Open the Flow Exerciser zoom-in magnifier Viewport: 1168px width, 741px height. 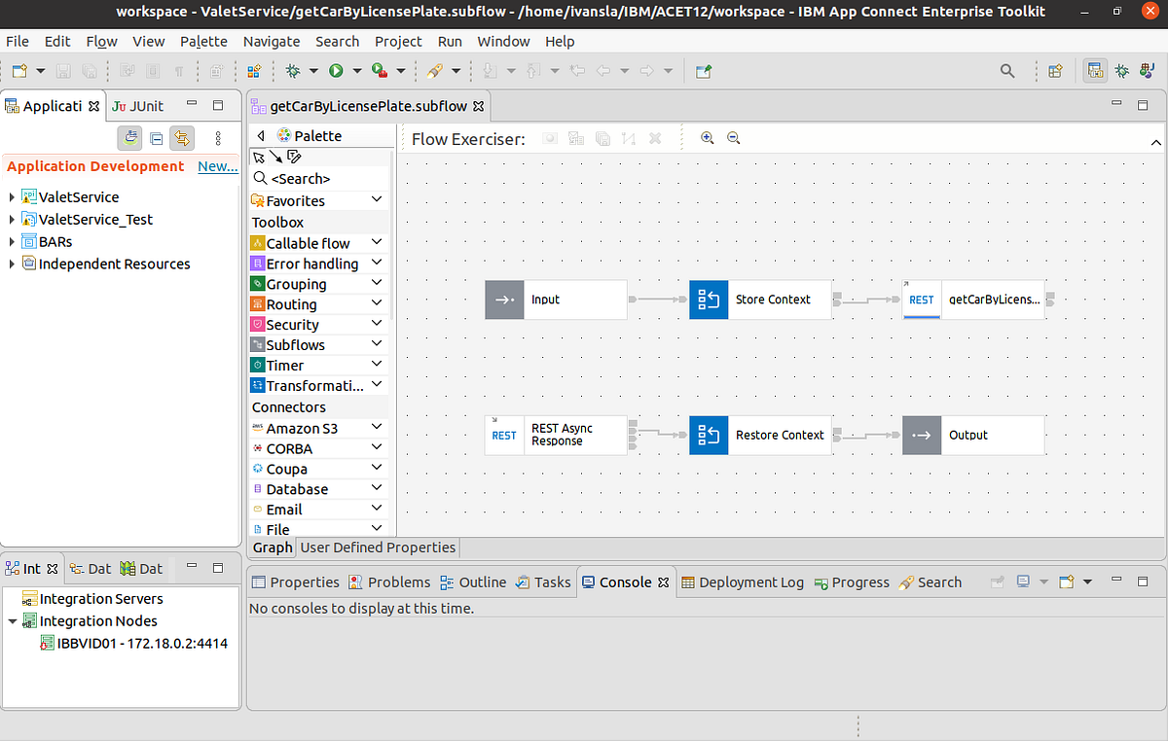pyautogui.click(x=708, y=138)
